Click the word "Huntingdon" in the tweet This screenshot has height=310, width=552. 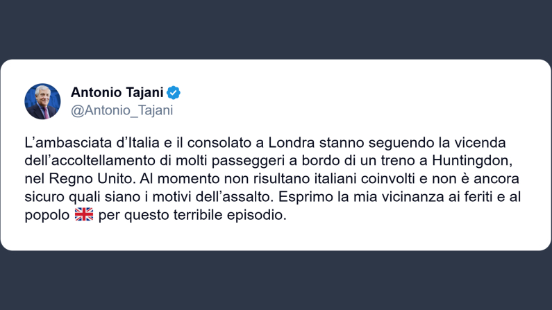click(486, 161)
